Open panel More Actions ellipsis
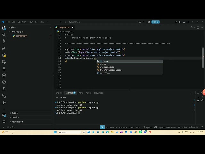The image size is (205, 154). click(193, 93)
